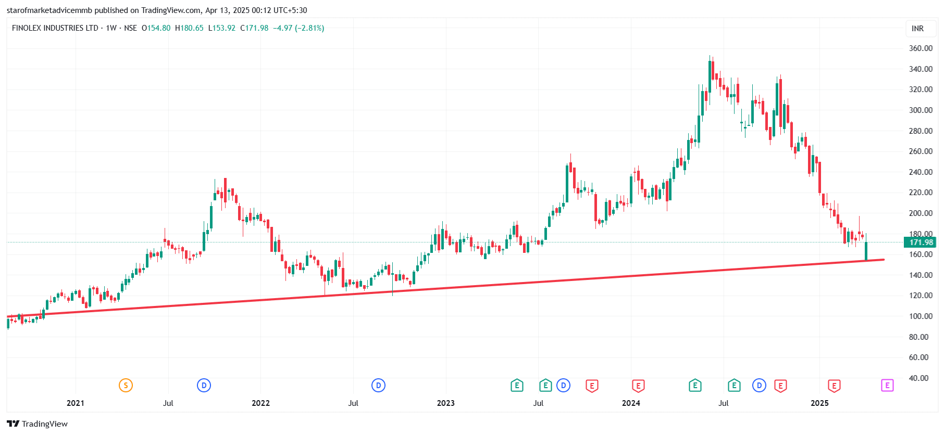Viewport: 945px width, 435px height.
Task: Click the 2022 year label on the time axis
Action: point(260,403)
